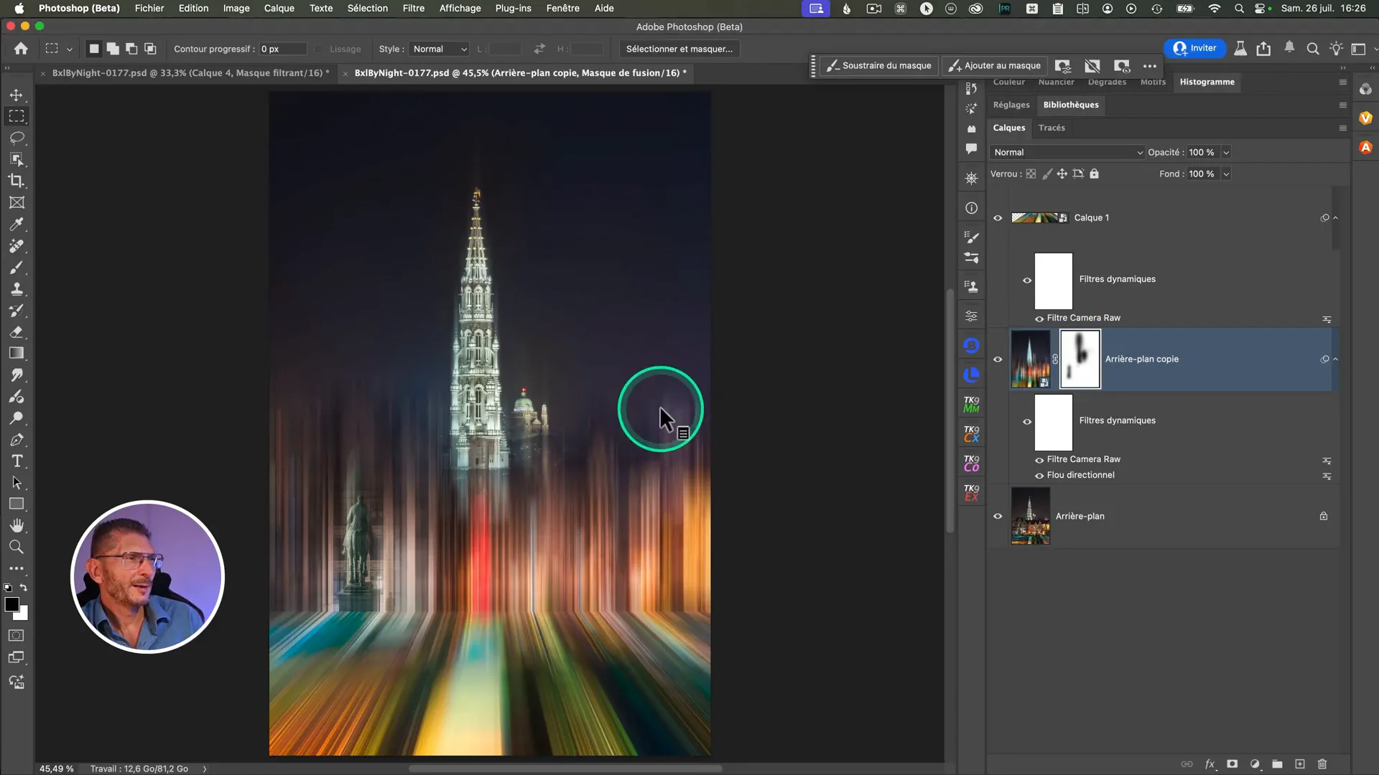Open status bar info arrow
Image resolution: width=1379 pixels, height=775 pixels.
coord(205,769)
